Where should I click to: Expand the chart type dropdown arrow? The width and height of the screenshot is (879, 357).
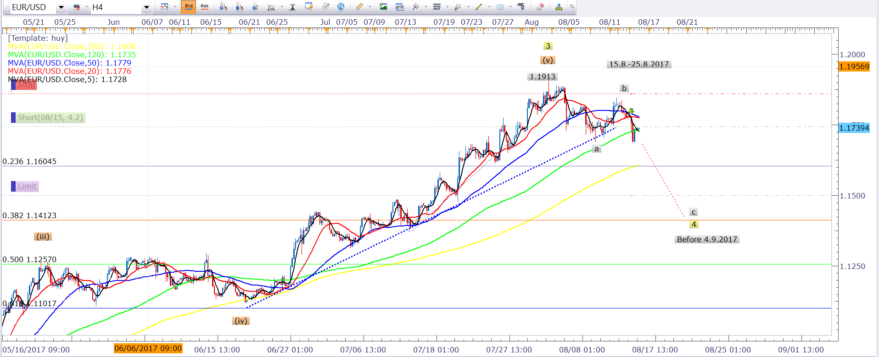click(x=175, y=7)
